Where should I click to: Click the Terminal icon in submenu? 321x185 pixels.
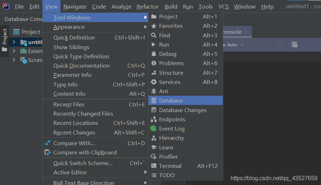point(154,166)
